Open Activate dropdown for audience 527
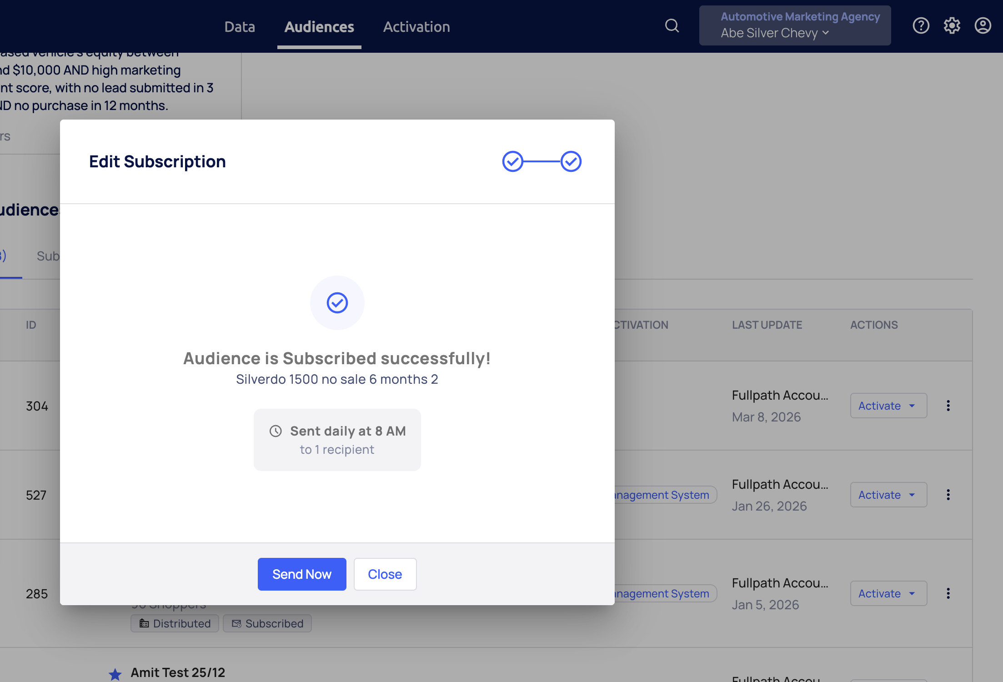This screenshot has width=1003, height=682. tap(889, 495)
